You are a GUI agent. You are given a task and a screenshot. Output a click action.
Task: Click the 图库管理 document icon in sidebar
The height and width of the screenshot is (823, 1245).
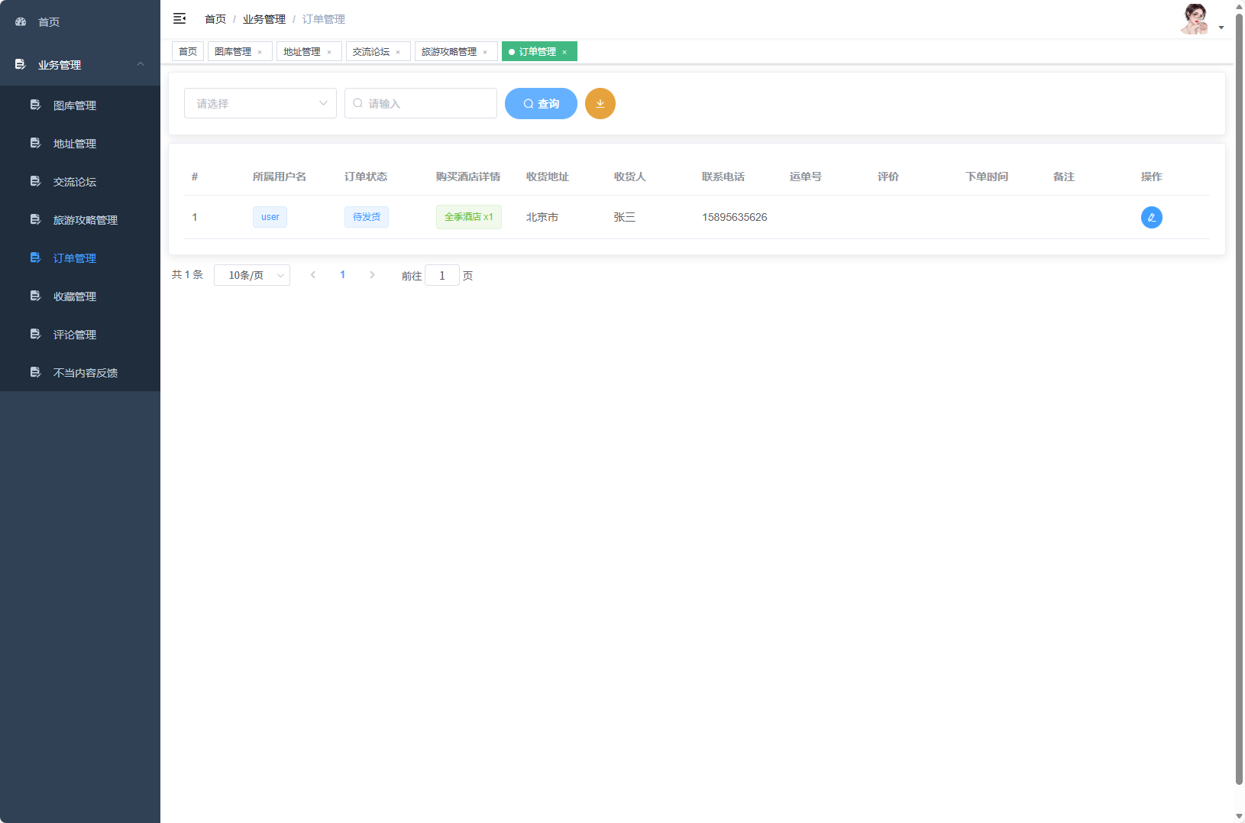(x=35, y=105)
